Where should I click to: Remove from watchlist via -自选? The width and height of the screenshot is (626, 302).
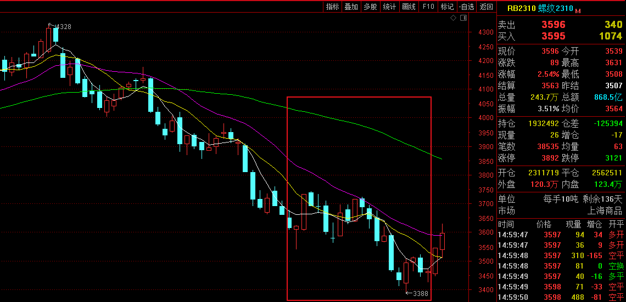(466, 7)
